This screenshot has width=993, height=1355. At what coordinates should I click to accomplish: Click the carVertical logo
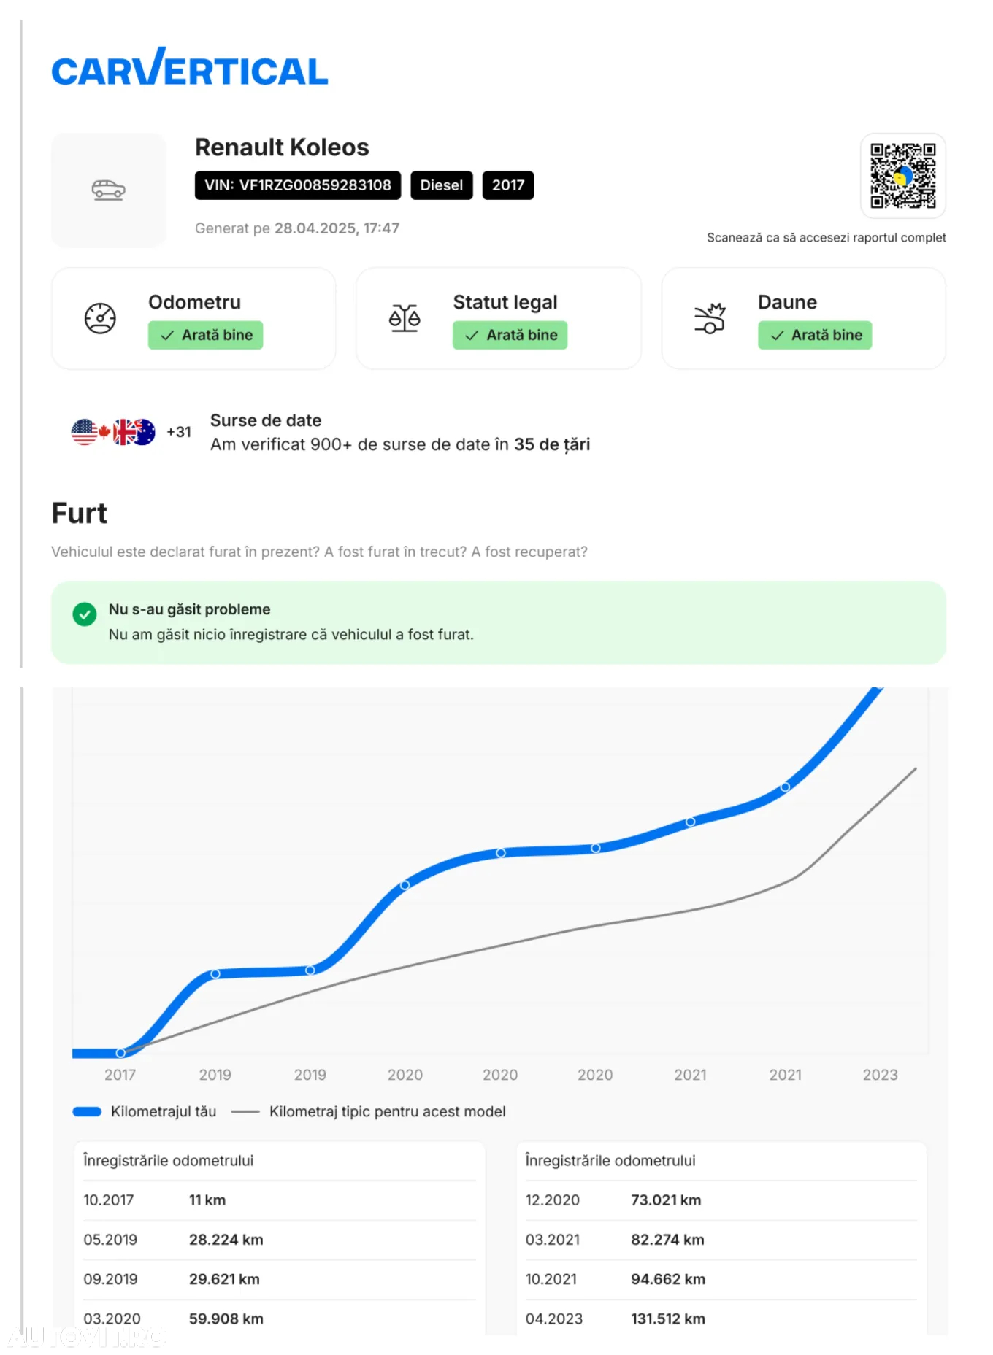click(190, 67)
